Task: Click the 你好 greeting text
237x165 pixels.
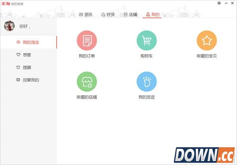Action: [x=25, y=26]
